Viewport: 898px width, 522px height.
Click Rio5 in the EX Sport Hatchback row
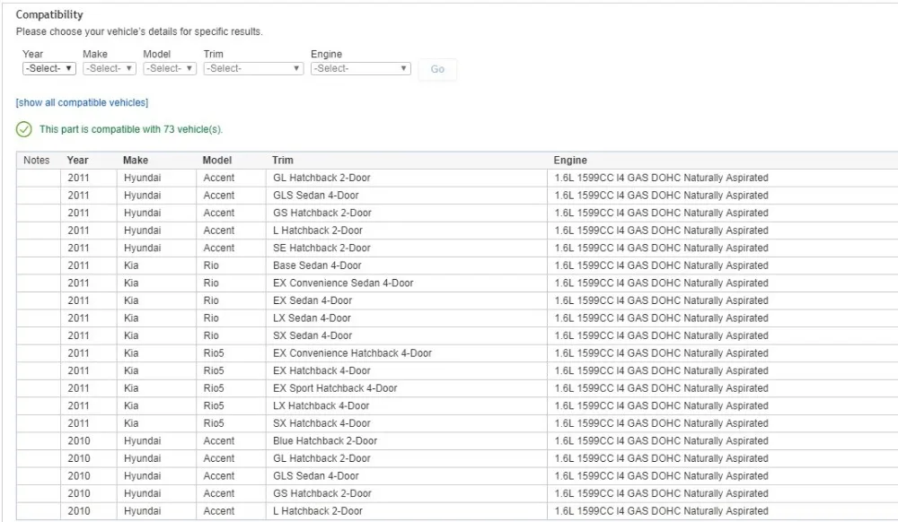[x=214, y=388]
